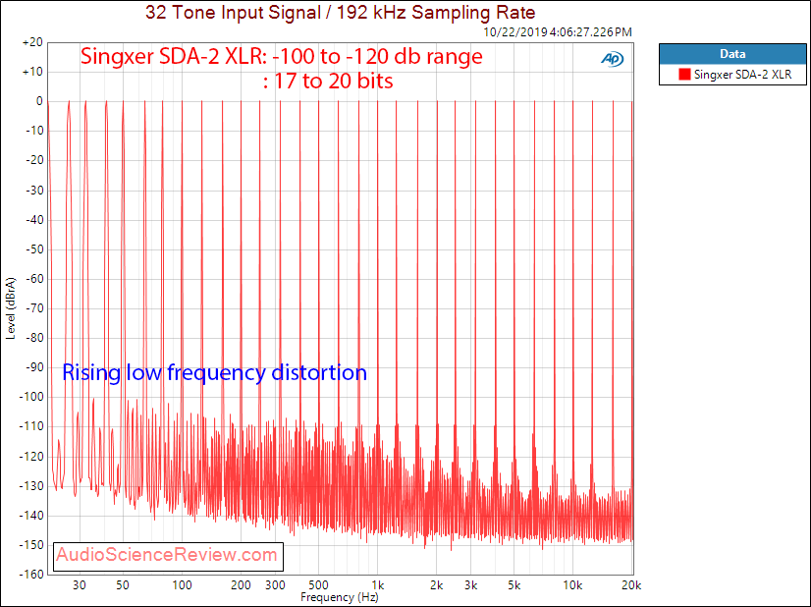
Task: Click the "-70" y-axis tick label
Action: (34, 308)
